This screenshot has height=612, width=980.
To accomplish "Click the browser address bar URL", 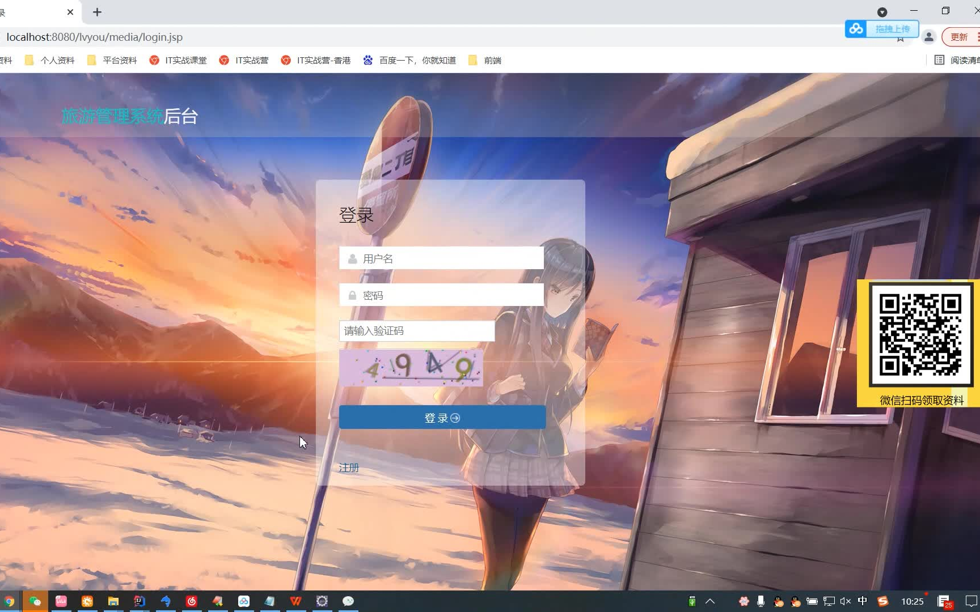I will pos(95,37).
